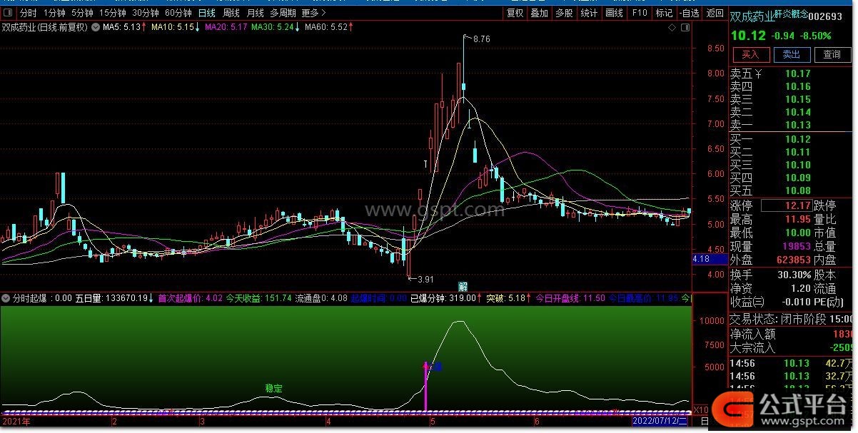Click the 买入 buy button
This screenshot has height=433, width=858.
point(750,54)
